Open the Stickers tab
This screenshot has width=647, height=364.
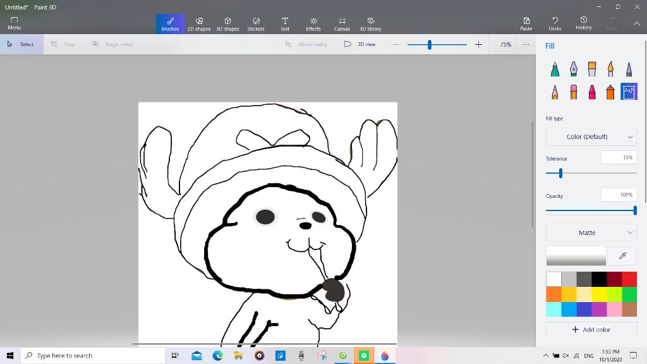[x=256, y=24]
